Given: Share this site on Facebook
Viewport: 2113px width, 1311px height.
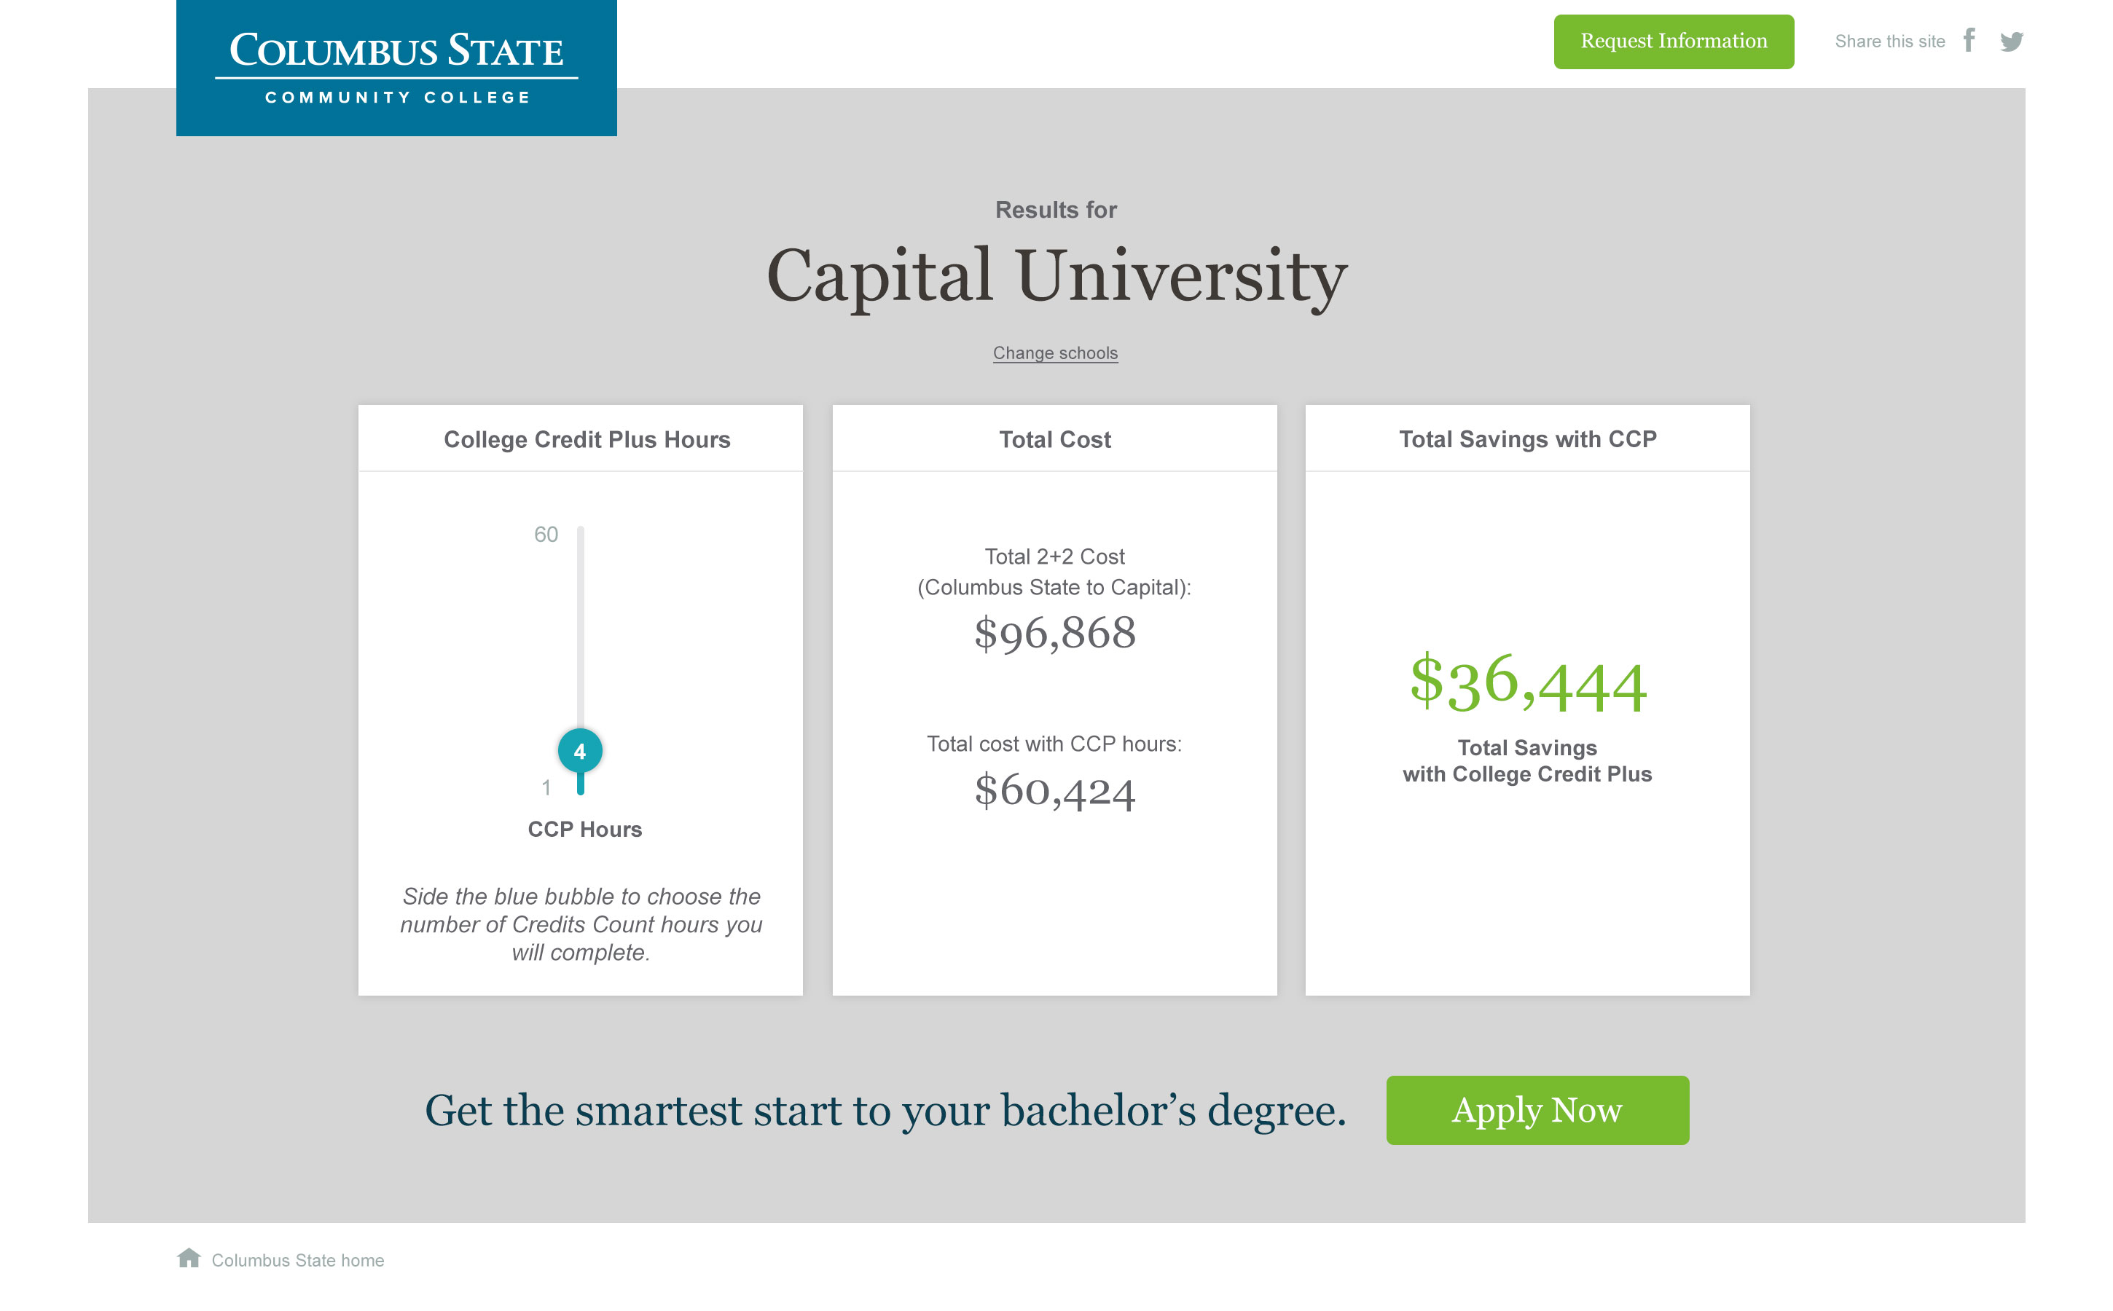Looking at the screenshot, I should tap(1969, 40).
